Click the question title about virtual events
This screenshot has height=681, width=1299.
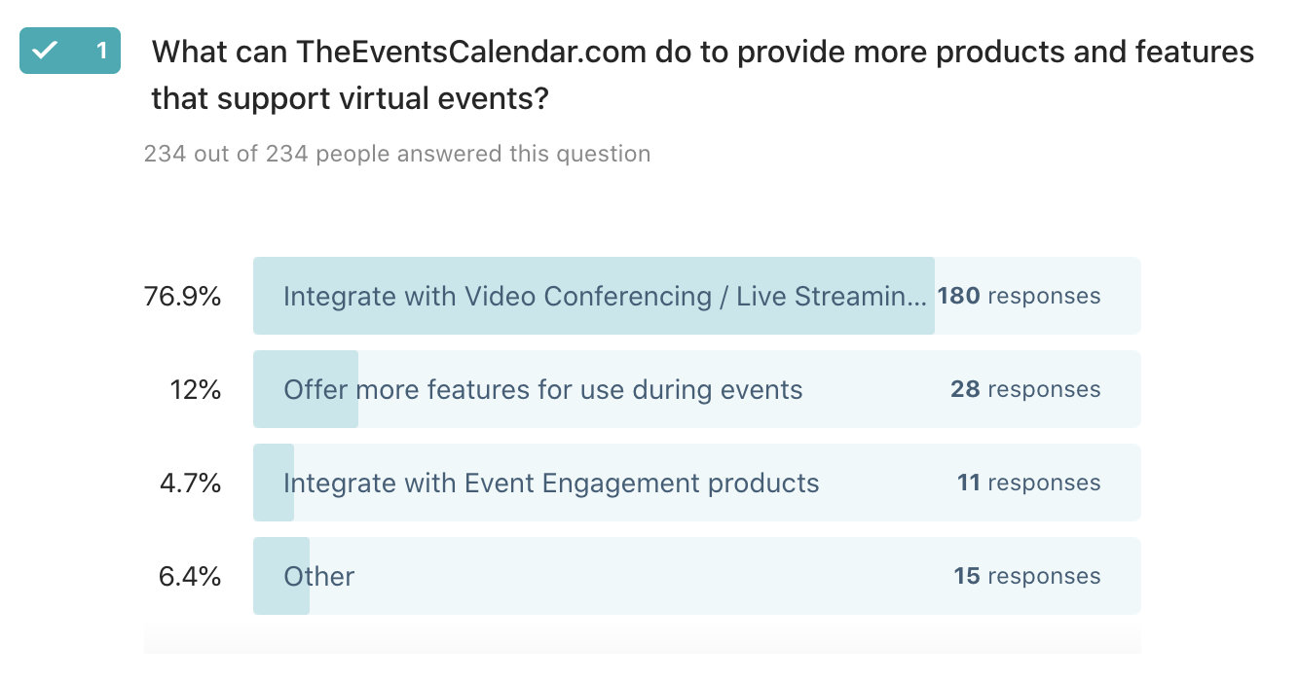[703, 74]
